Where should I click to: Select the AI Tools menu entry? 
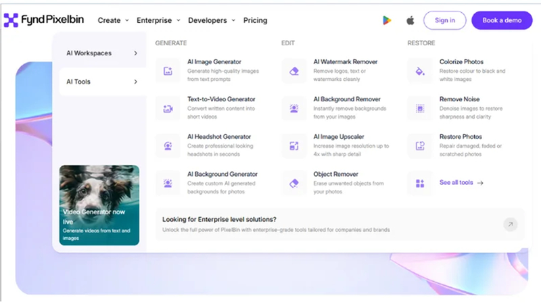coord(102,82)
